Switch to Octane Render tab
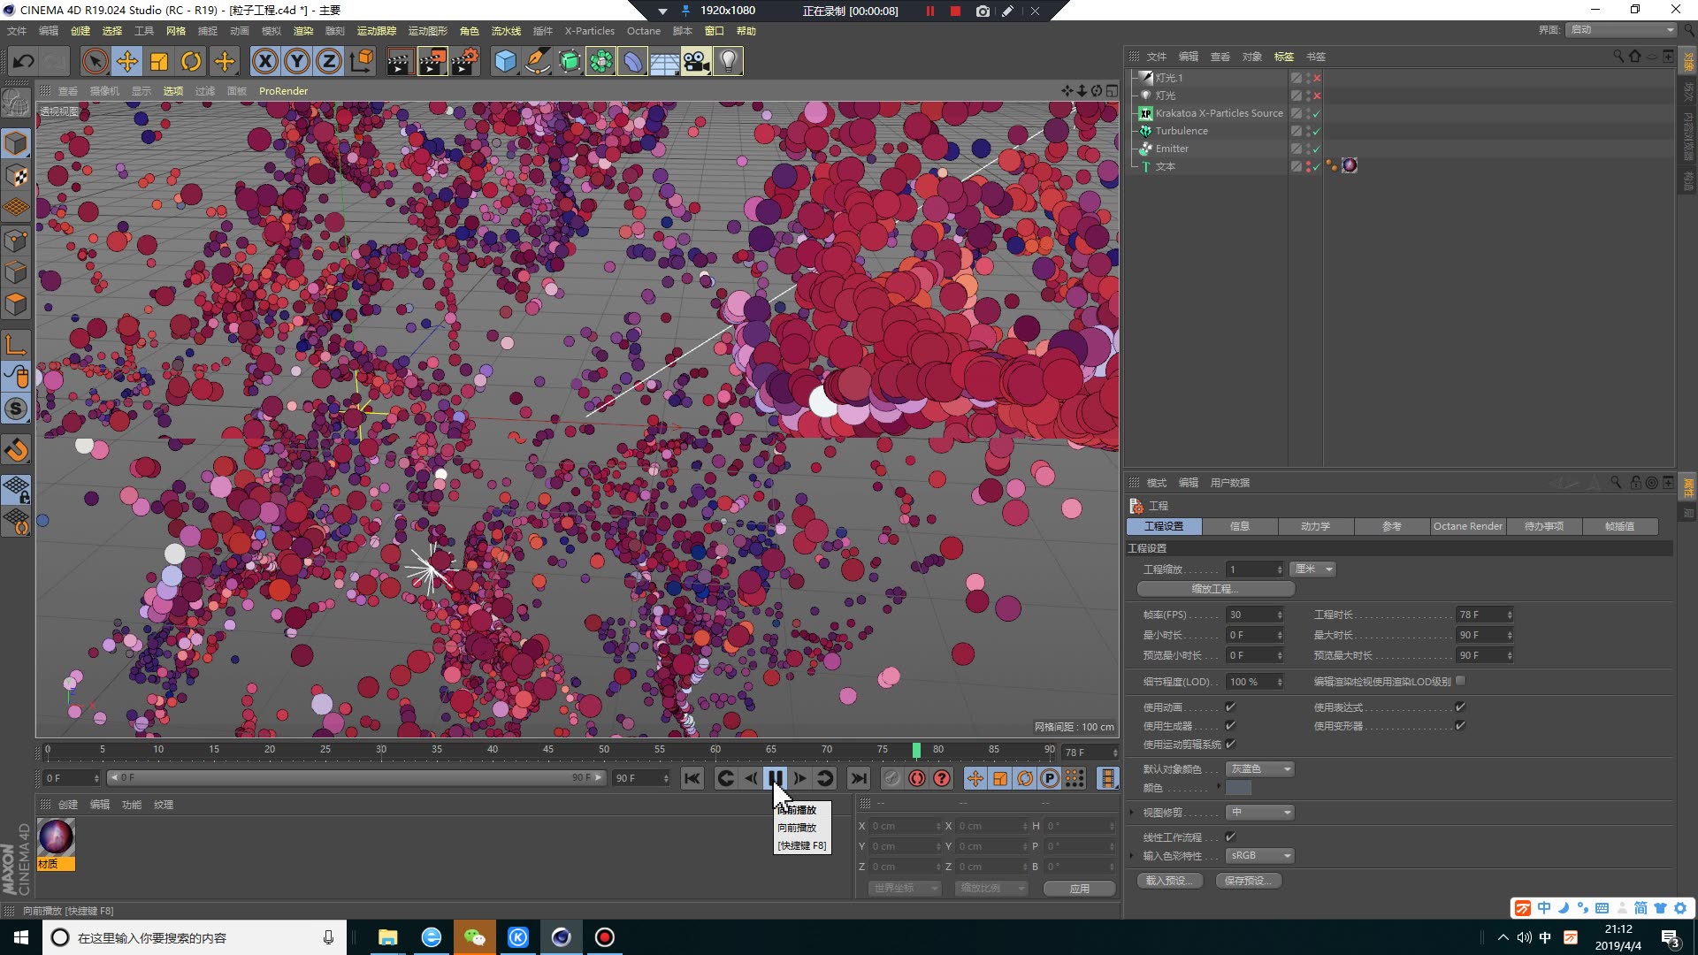The width and height of the screenshot is (1698, 955). tap(1467, 526)
